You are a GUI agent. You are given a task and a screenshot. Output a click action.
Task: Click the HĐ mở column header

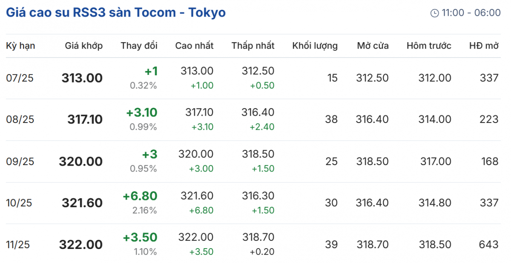[x=483, y=46]
